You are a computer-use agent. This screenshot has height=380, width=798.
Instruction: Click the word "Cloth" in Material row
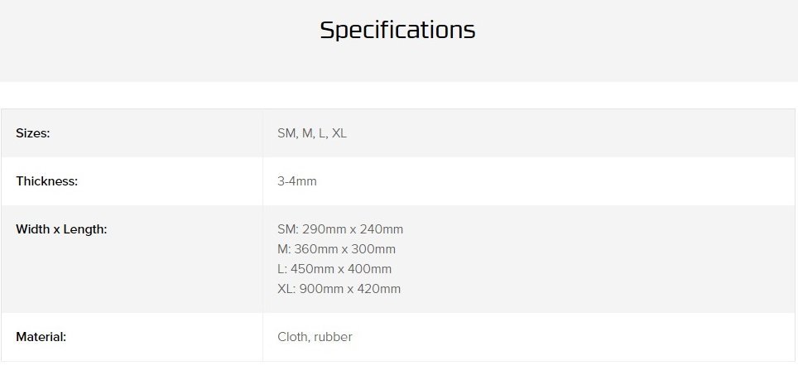(x=292, y=337)
